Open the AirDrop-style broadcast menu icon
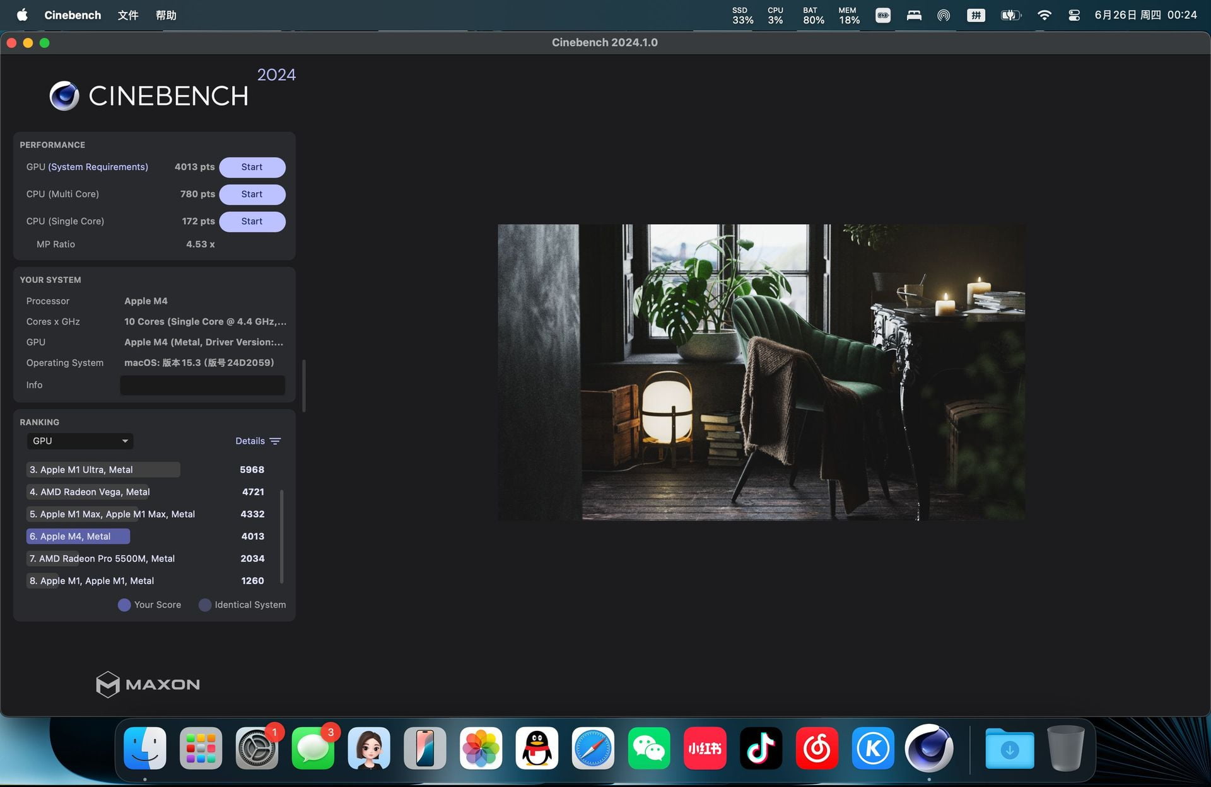 (944, 15)
